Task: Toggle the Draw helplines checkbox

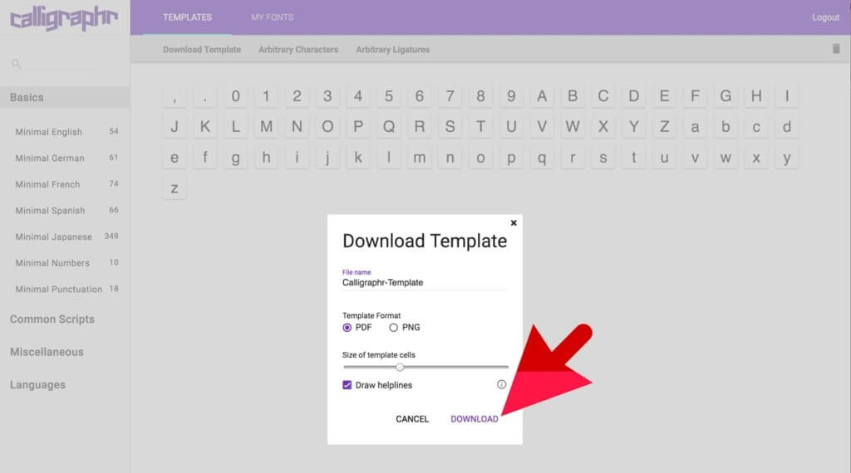Action: tap(347, 385)
